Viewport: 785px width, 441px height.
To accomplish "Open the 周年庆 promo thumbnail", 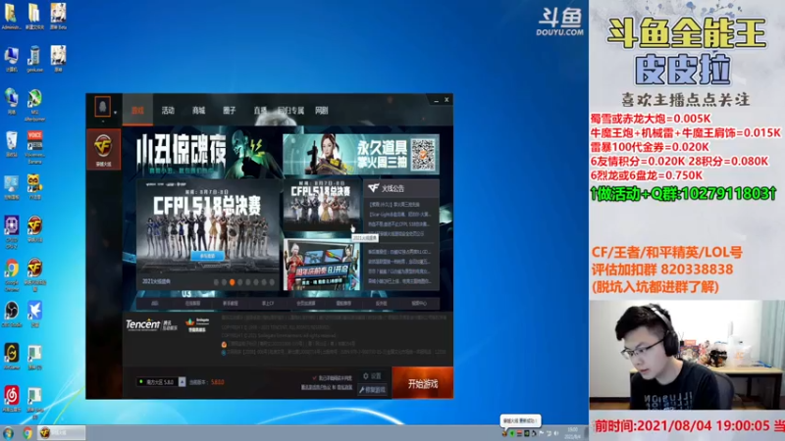I will [x=322, y=265].
